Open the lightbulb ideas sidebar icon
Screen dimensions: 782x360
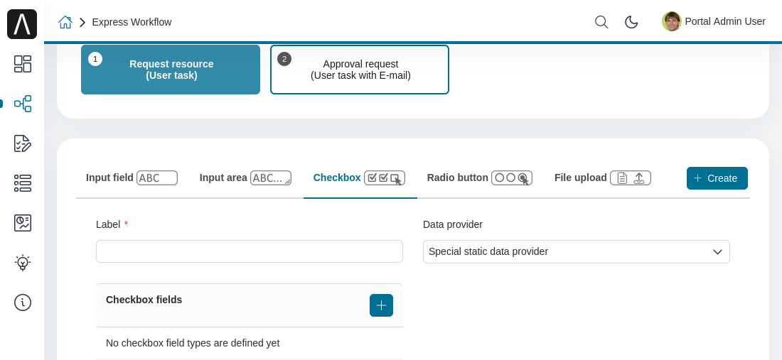coord(23,263)
